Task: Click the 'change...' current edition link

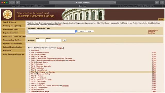Action: 60,48
